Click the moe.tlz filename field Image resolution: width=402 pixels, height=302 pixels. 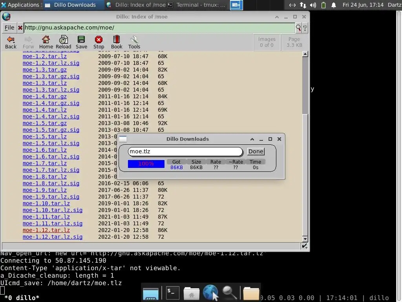pos(185,151)
